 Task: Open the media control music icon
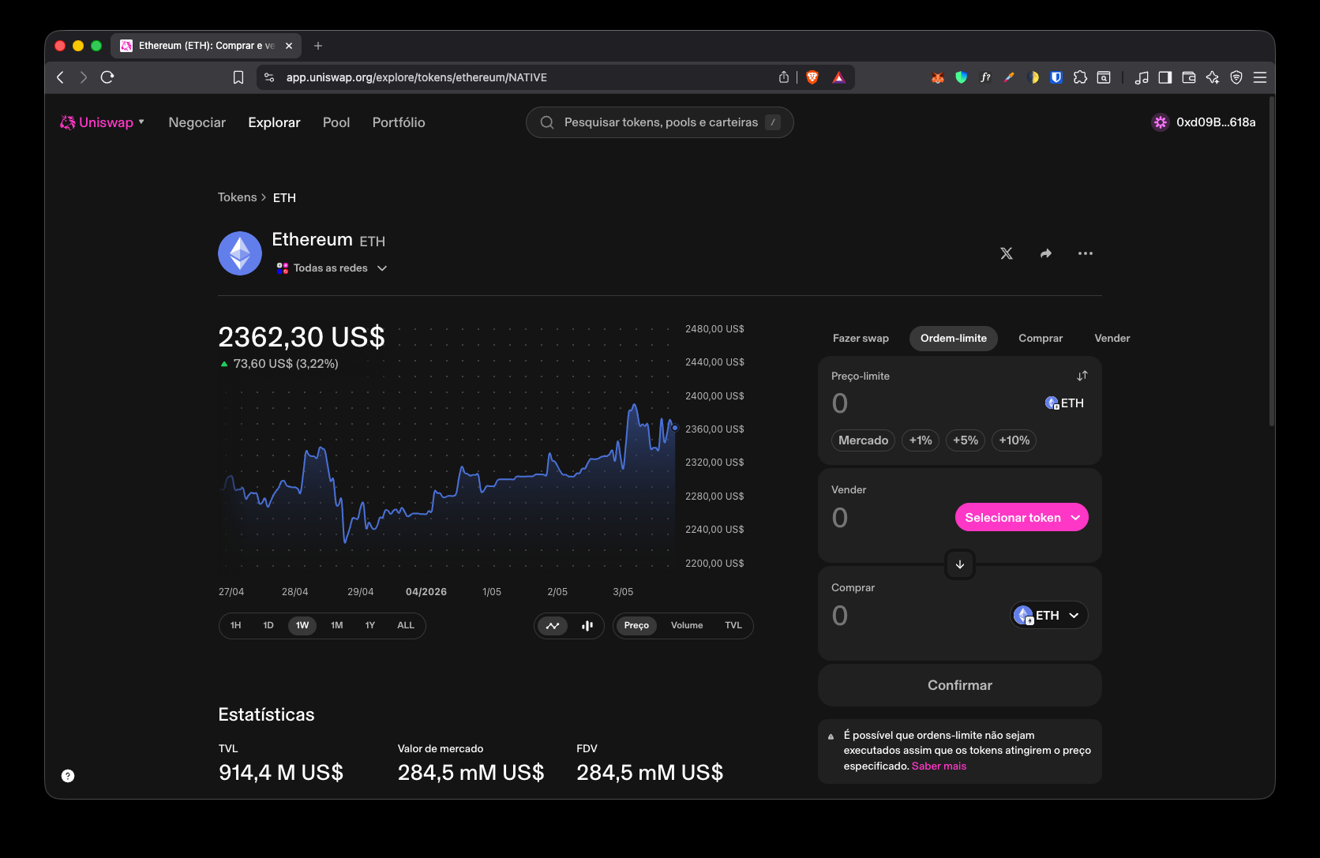tap(1142, 77)
